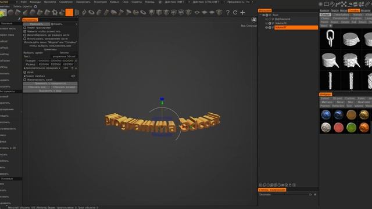The width and height of the screenshot is (372, 209).
Task: Select the torus primitive icon
Action: (91, 12)
